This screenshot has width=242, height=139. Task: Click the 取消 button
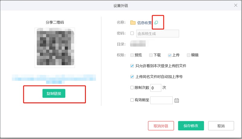pos(221,126)
